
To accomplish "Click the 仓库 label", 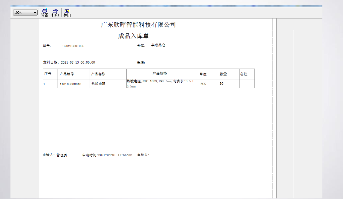I will [141, 46].
